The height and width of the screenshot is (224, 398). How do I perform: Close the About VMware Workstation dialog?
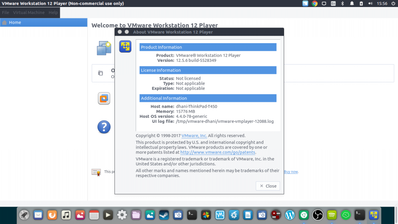268,186
